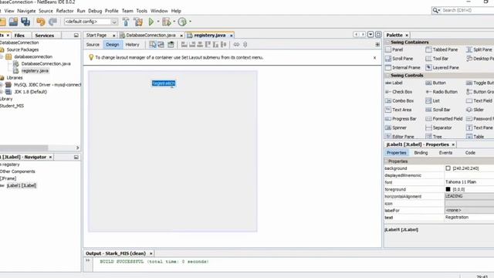Select the Layered Pane palette item
494x278 pixels.
tap(442, 67)
